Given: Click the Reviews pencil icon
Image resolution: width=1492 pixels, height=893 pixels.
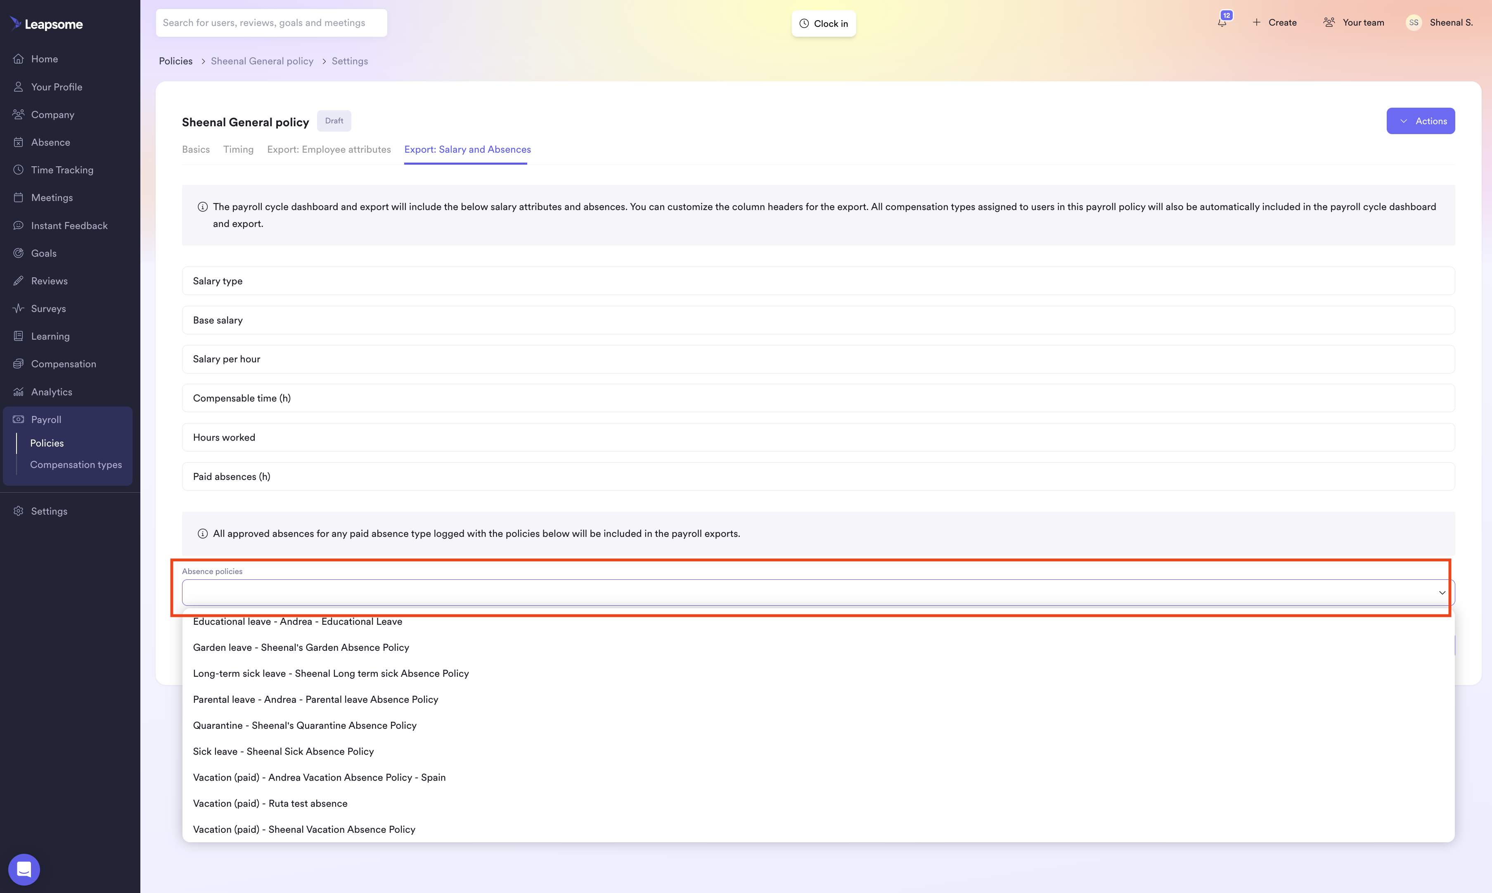Looking at the screenshot, I should tap(19, 281).
